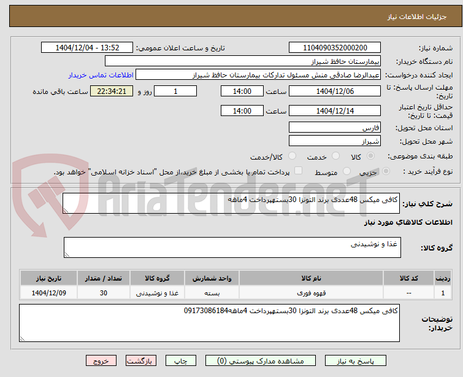The image size is (463, 377).
Task: Click the price validity date 1404/12/14 field
Action: pos(335,111)
